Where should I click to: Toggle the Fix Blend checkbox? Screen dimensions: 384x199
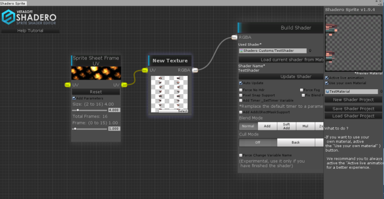click(303, 95)
